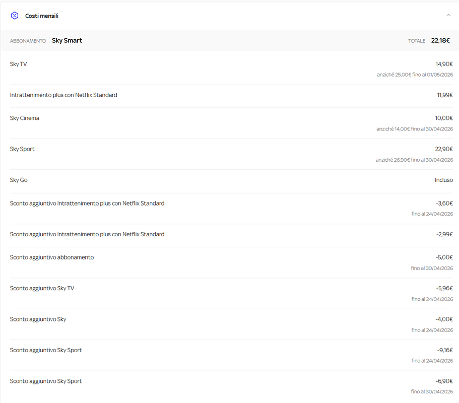Collapse the Costi mensili section chevron

point(448,15)
